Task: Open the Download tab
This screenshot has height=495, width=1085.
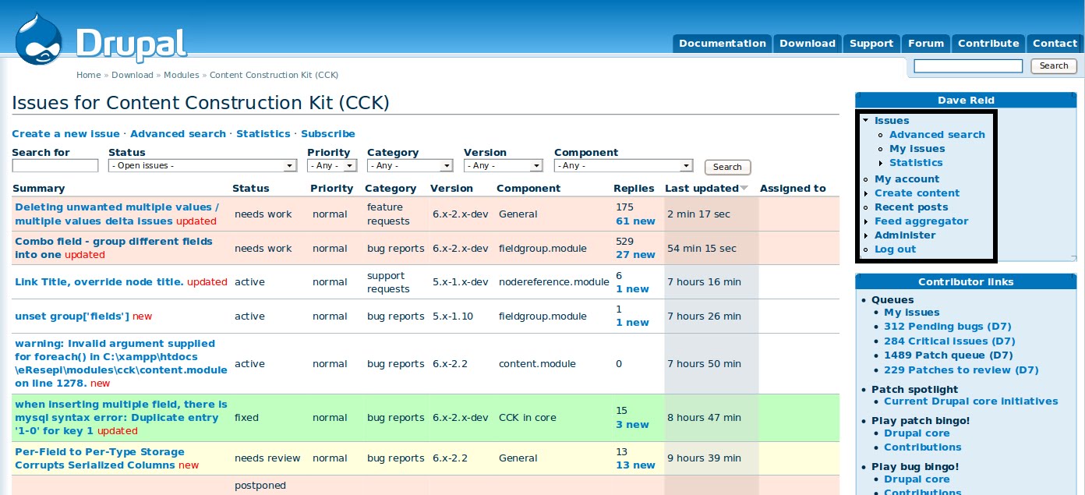Action: click(808, 44)
